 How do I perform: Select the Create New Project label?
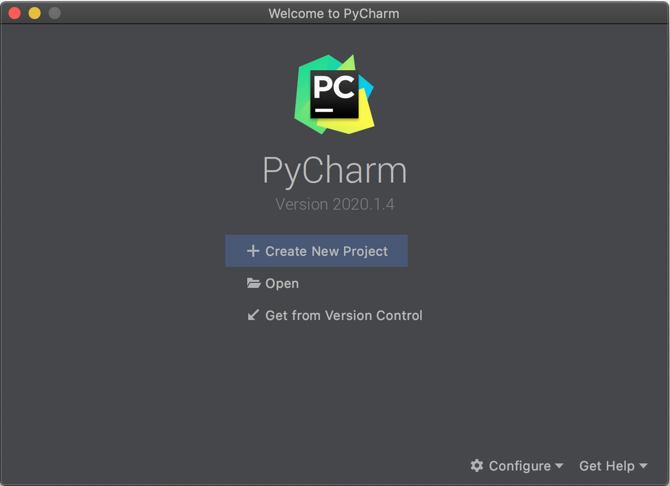(326, 251)
